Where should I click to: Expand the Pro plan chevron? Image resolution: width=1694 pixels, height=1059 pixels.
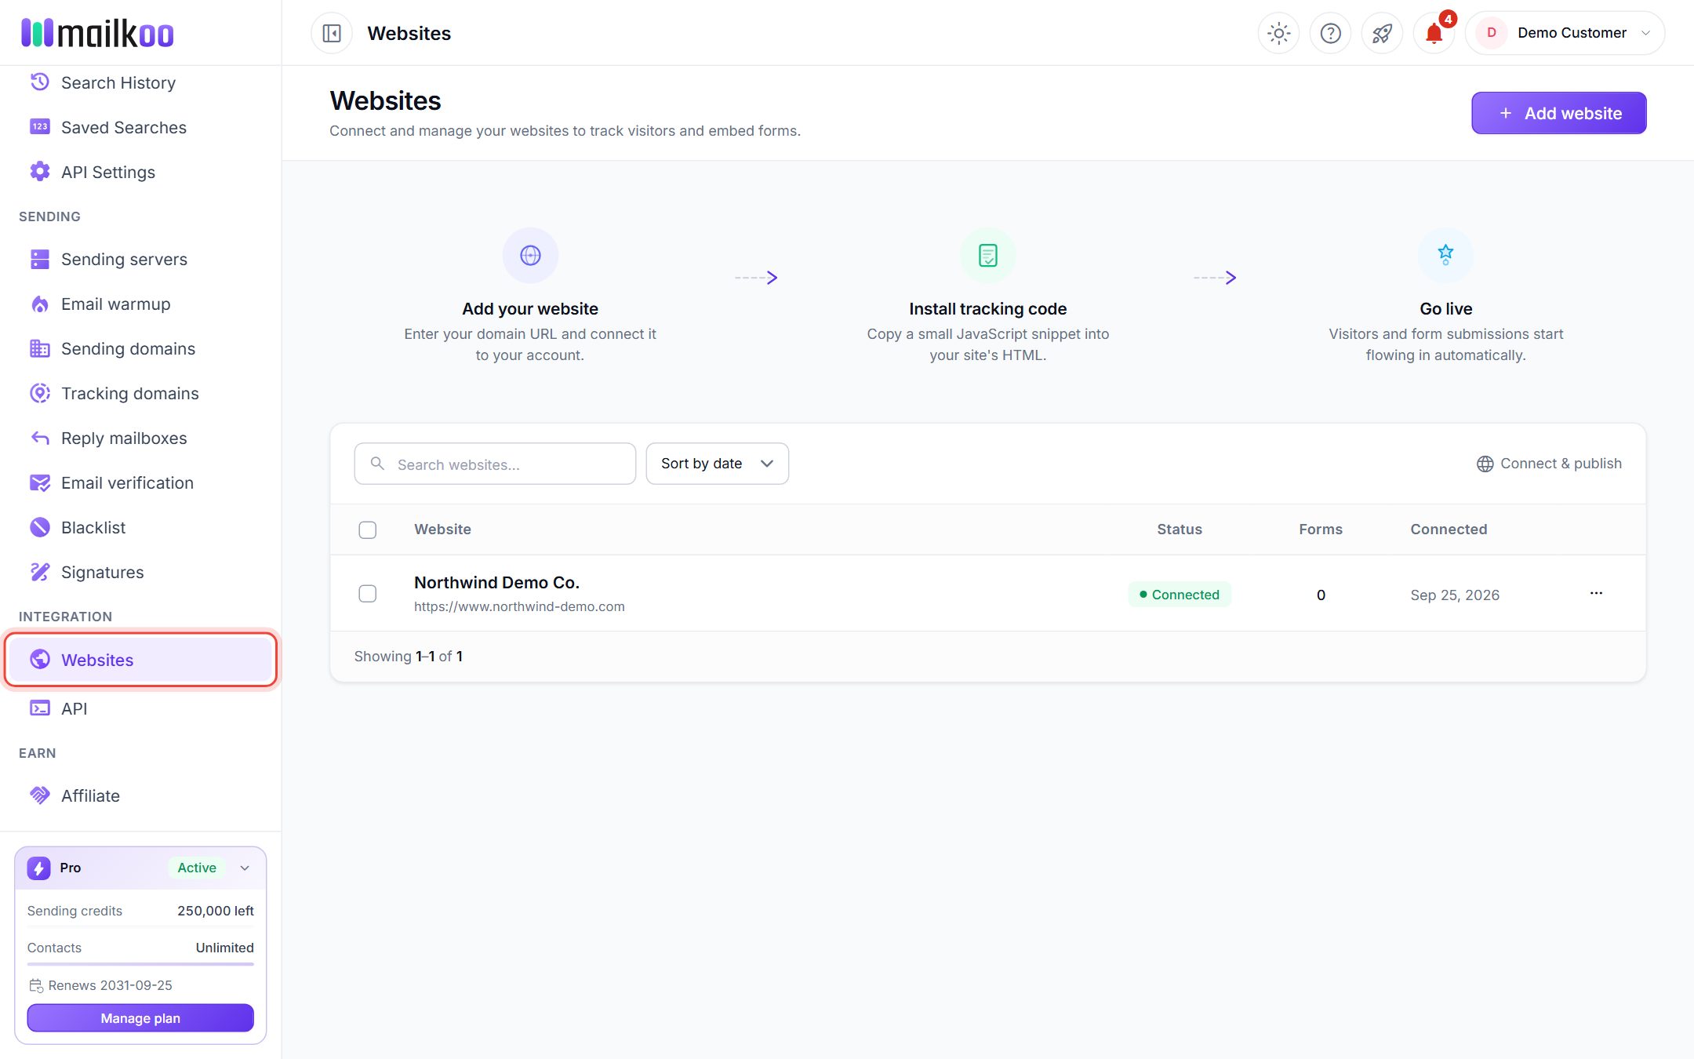pos(245,868)
